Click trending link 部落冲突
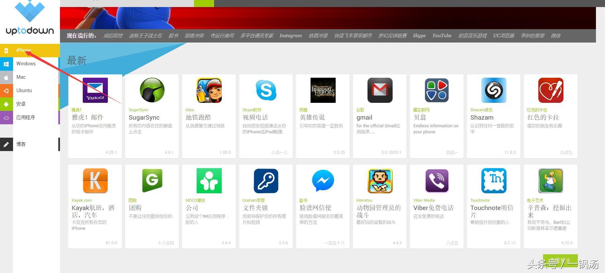 (194, 36)
